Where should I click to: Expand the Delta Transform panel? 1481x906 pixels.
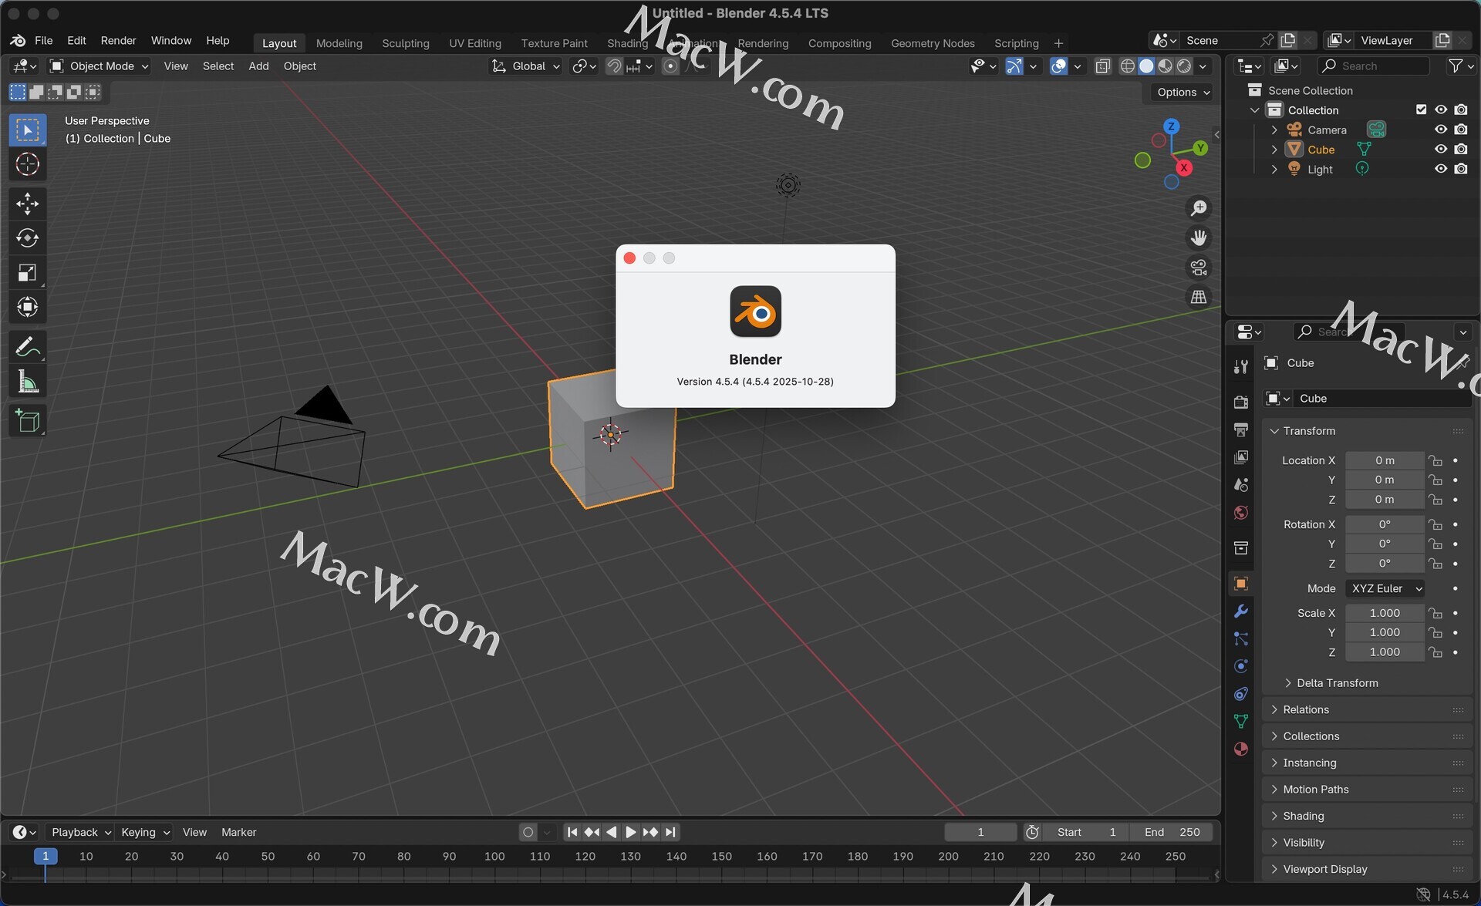click(x=1337, y=683)
